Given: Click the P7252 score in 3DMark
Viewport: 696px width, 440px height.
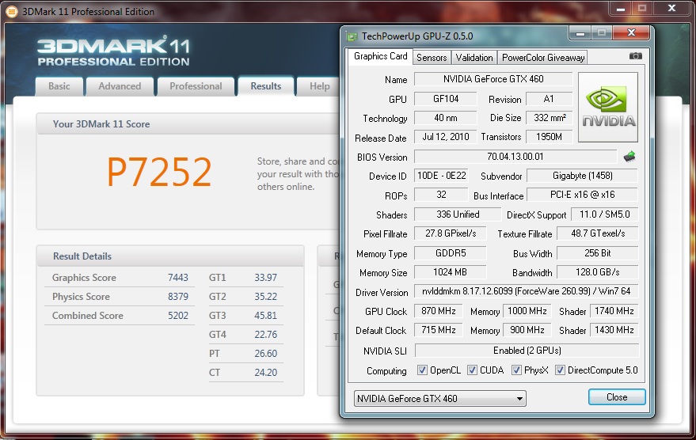Looking at the screenshot, I should [159, 172].
